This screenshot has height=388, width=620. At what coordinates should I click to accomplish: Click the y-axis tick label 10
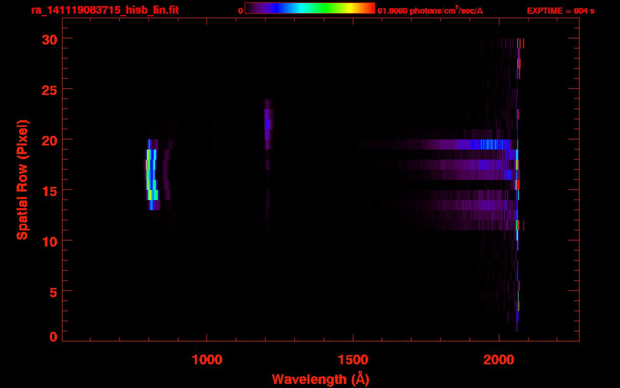[x=48, y=241]
